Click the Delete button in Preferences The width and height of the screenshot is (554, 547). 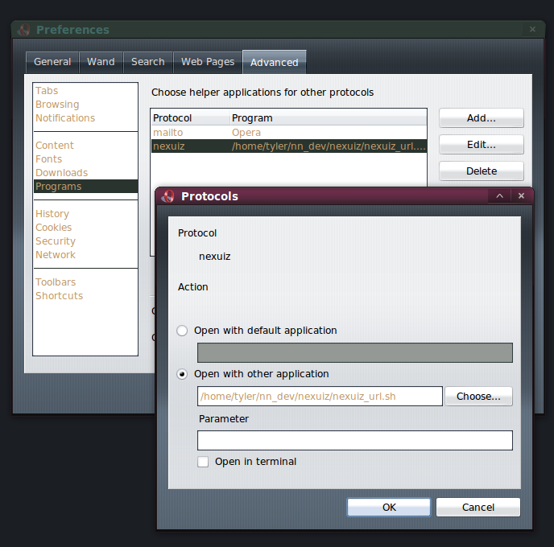pyautogui.click(x=482, y=171)
